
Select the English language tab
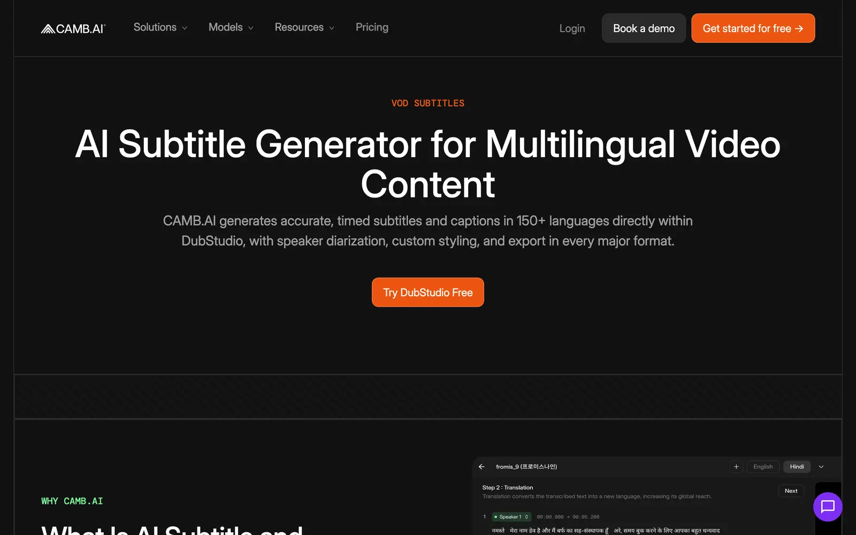coord(763,467)
